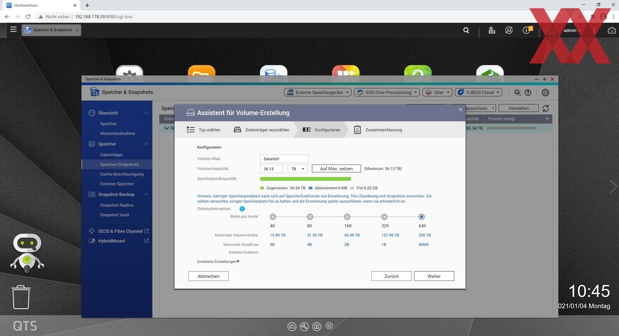Open the admin user dropdown
This screenshot has width=619, height=336.
coord(573,30)
